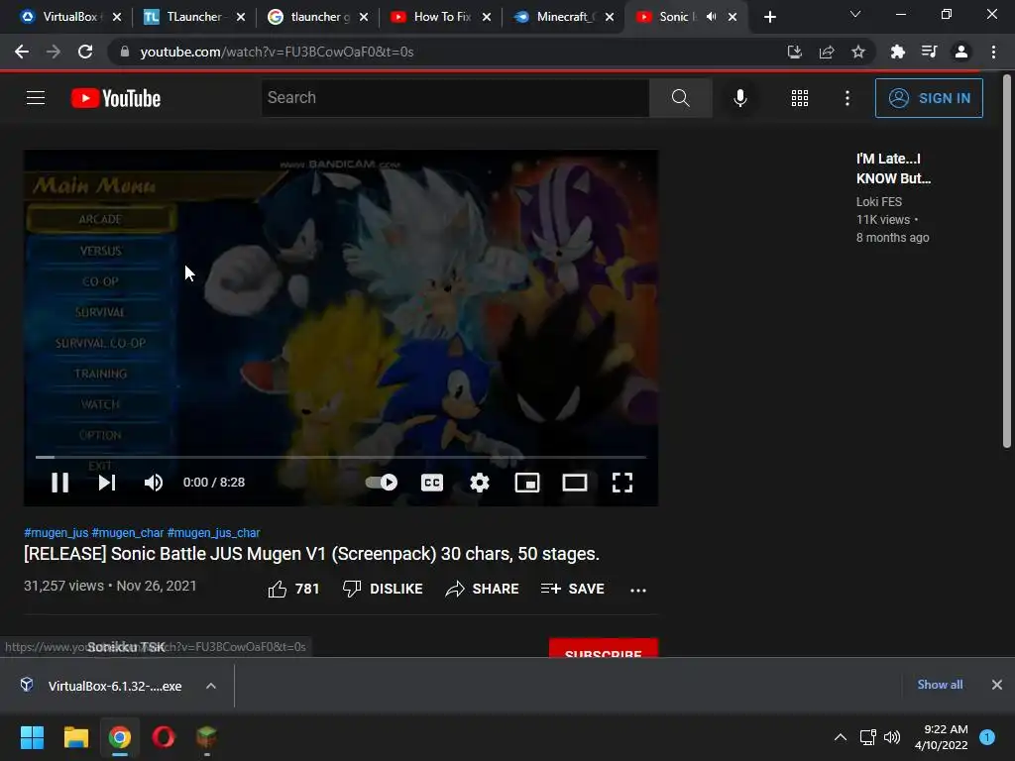Viewport: 1015px width, 761px height.
Task: Search with your voice microphone
Action: [x=739, y=98]
